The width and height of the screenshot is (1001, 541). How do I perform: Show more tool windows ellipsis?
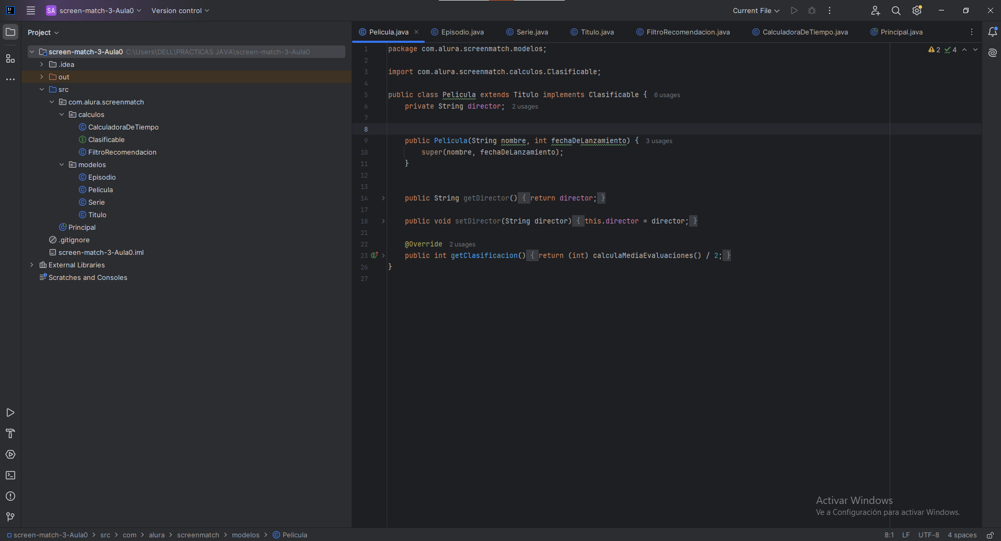click(10, 79)
